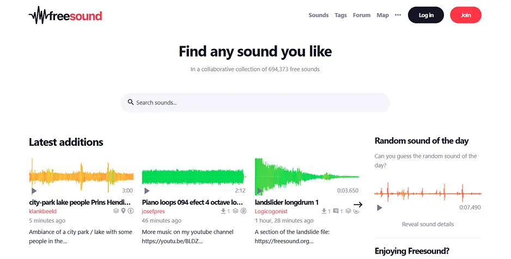Show next latest additions with the arrow
This screenshot has height=259, width=511.
tap(358, 205)
